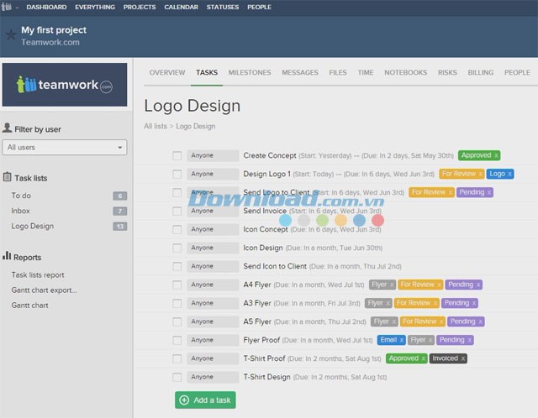Open Anyone assignee on A3 Flyer

[213, 303]
